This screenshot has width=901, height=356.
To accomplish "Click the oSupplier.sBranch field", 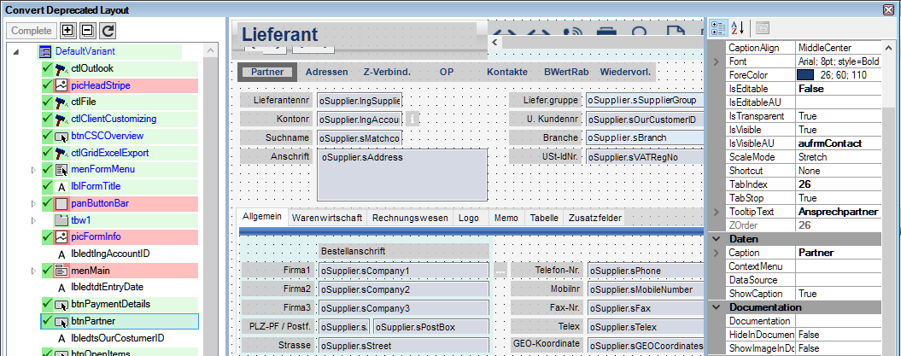I will tap(644, 137).
